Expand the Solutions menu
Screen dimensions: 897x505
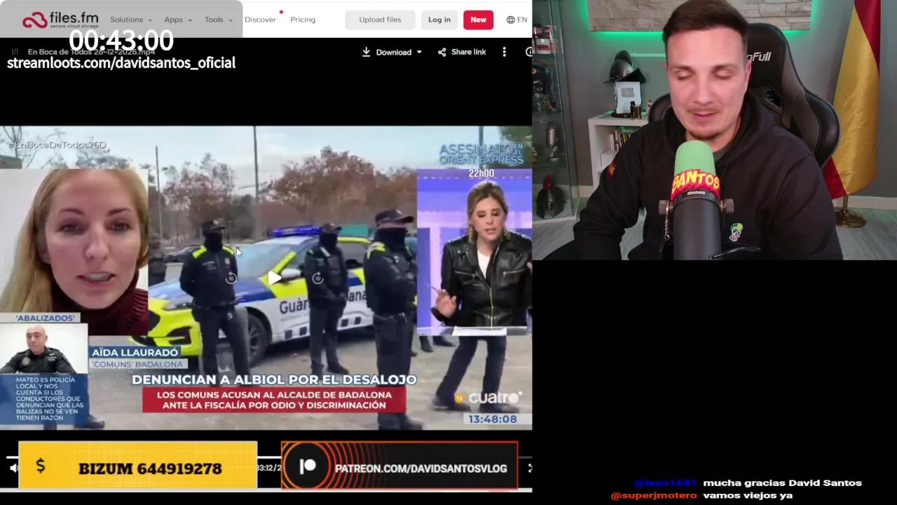click(x=131, y=20)
